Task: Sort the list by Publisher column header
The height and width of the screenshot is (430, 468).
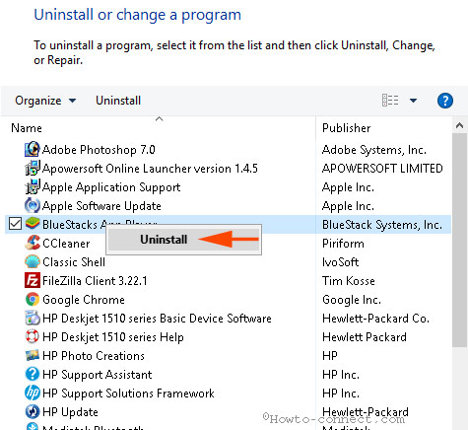Action: tap(347, 128)
